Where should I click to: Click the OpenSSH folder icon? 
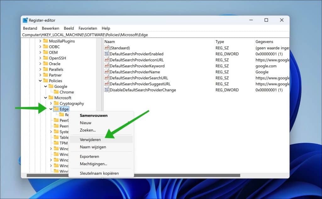(x=46, y=58)
